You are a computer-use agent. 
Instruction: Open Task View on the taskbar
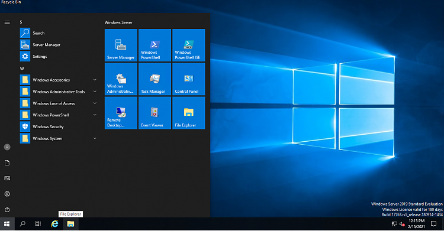pos(38,224)
